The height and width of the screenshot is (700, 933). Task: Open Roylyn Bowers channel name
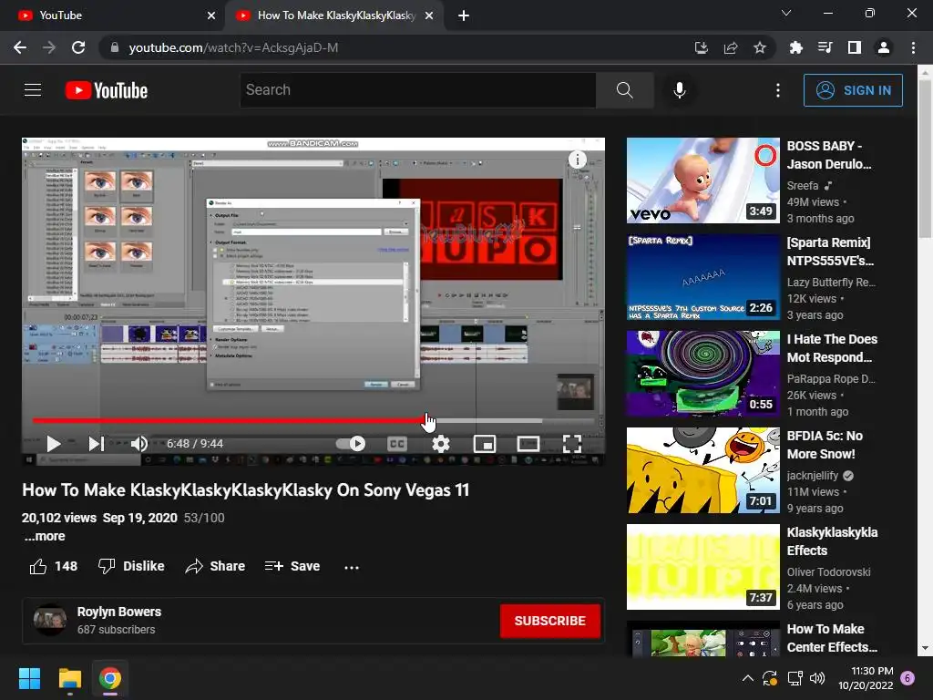click(x=119, y=612)
